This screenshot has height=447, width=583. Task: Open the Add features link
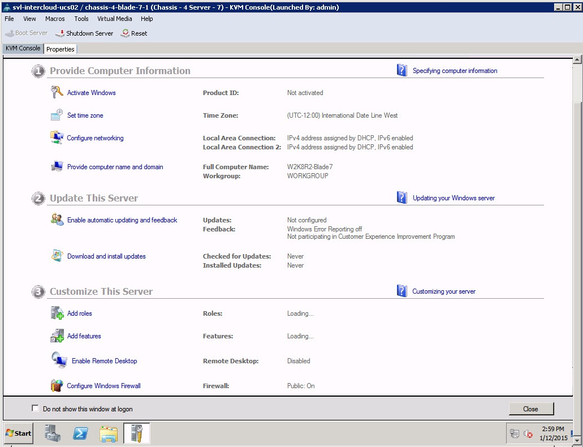click(x=84, y=336)
